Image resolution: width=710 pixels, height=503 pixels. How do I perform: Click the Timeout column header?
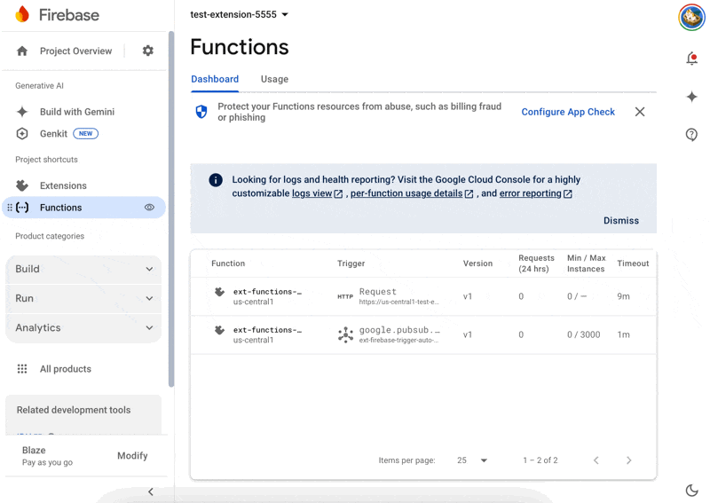pyautogui.click(x=633, y=263)
